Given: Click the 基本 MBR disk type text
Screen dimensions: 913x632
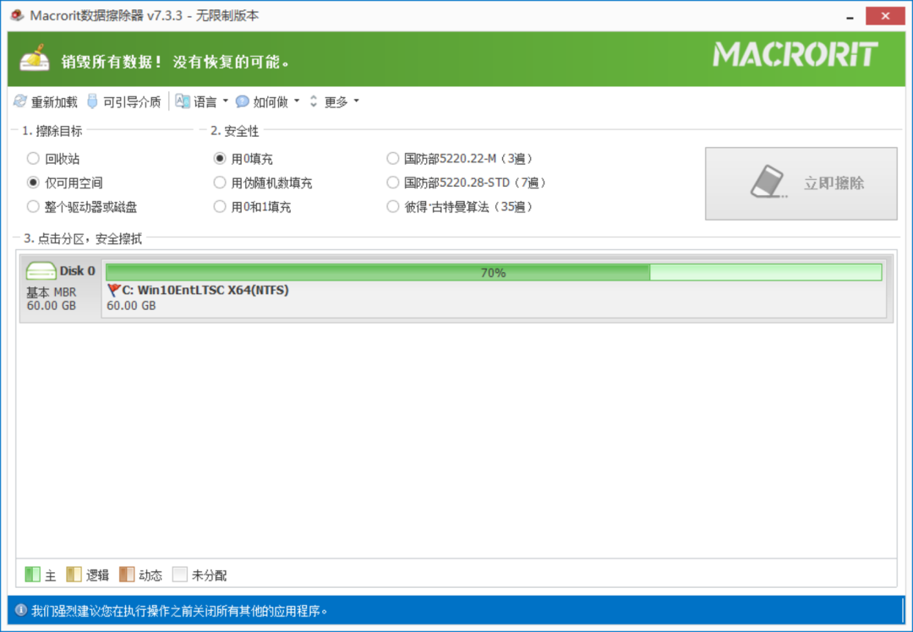Looking at the screenshot, I should pyautogui.click(x=52, y=292).
